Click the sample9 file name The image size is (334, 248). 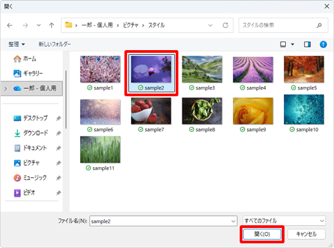coord(256,130)
